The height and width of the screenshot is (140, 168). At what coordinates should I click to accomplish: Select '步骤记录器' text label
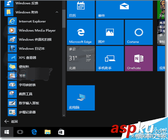click(27, 112)
